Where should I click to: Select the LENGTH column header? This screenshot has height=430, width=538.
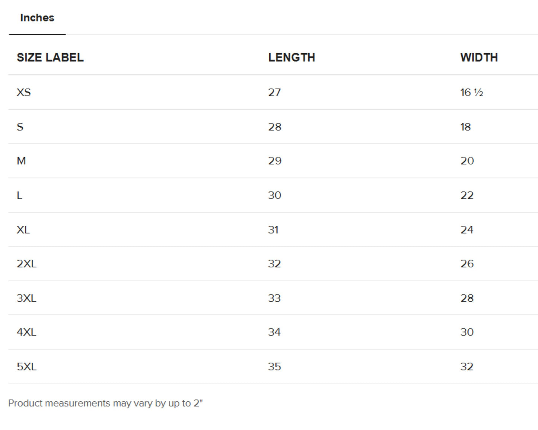coord(292,58)
